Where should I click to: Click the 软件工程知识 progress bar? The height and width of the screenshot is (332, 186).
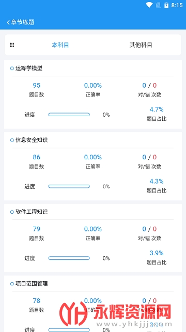tap(69, 258)
